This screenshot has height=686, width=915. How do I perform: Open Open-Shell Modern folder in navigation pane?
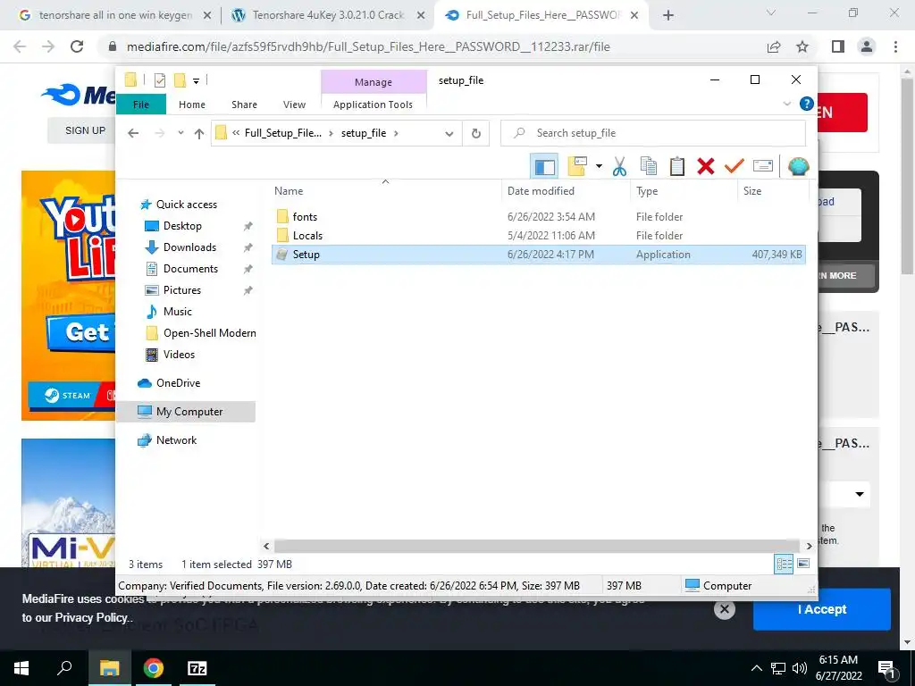(x=209, y=333)
